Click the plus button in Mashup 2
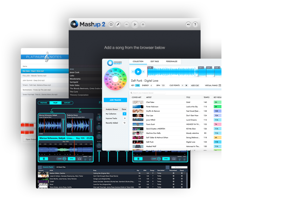 [143, 24]
